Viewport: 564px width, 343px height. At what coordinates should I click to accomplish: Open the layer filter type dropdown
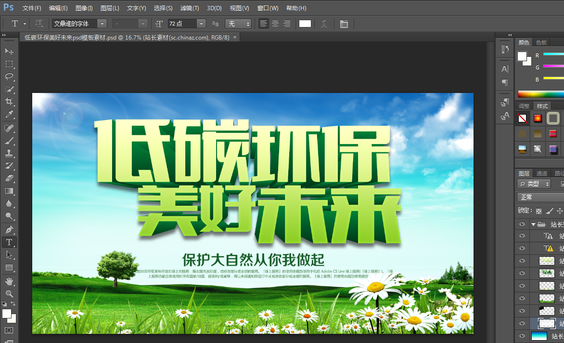tap(534, 184)
